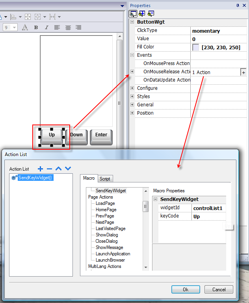
Task: Expand the Styles property group
Action: tap(132, 97)
